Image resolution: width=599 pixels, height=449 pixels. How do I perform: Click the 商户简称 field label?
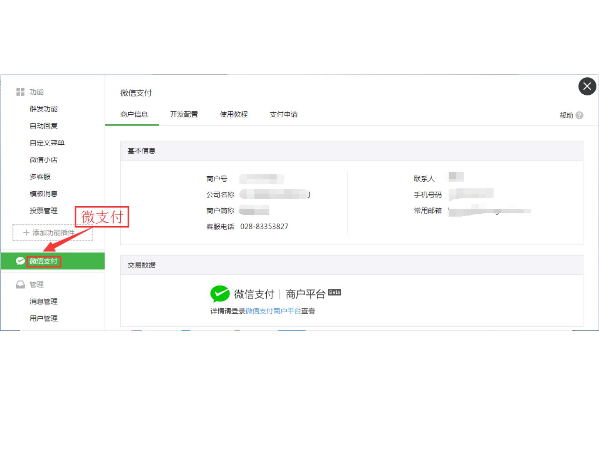(x=220, y=211)
